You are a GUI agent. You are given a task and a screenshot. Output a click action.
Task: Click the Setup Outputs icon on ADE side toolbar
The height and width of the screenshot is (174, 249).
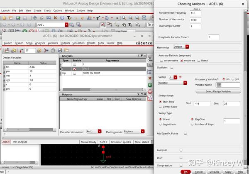tap(150, 72)
